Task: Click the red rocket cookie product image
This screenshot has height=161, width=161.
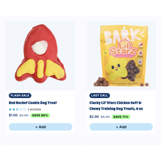Action: (x=40, y=56)
